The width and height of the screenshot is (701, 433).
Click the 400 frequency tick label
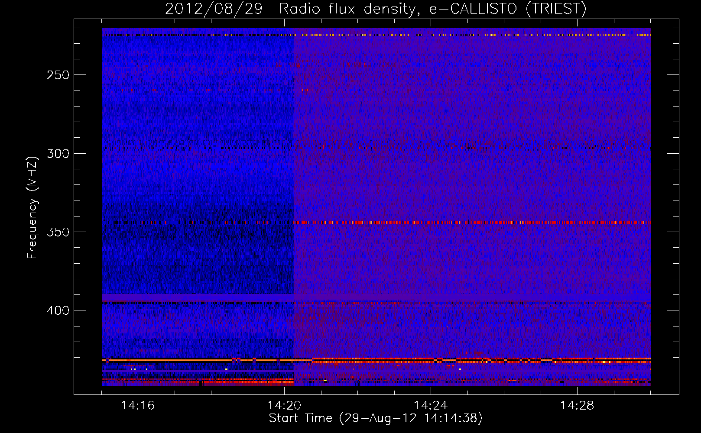tap(58, 310)
